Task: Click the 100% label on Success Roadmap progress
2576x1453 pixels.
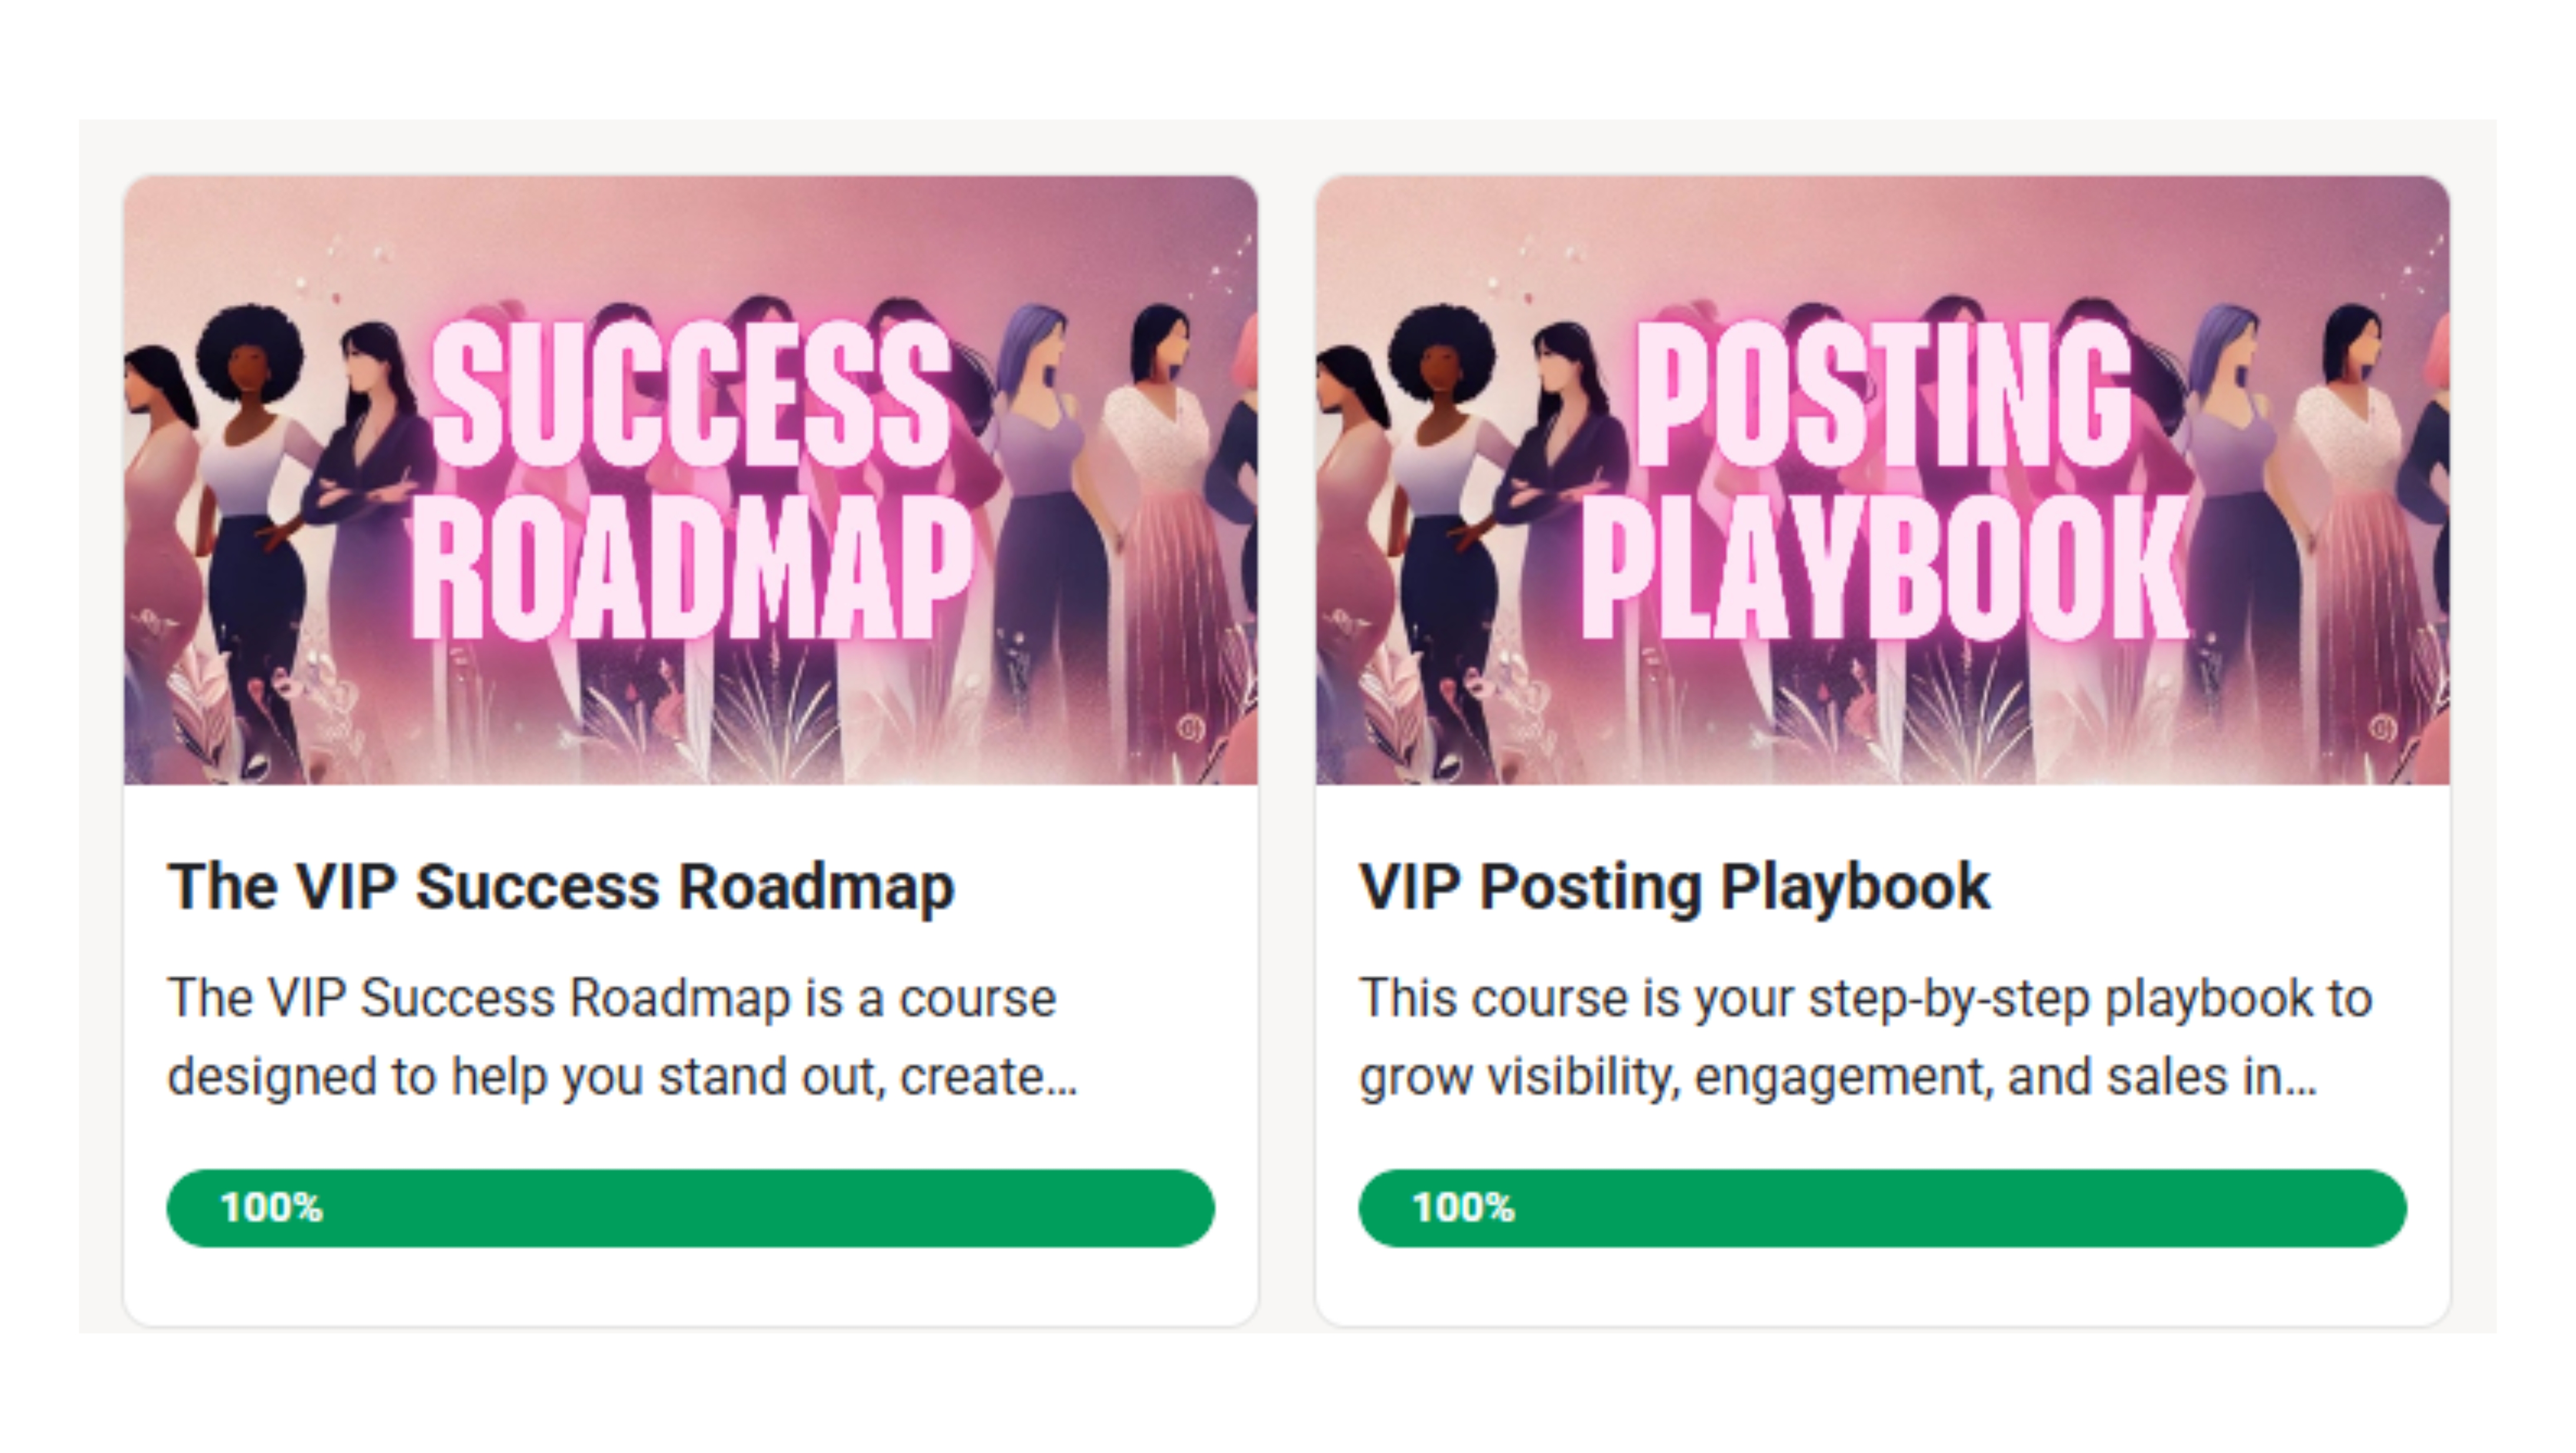Action: tap(271, 1208)
